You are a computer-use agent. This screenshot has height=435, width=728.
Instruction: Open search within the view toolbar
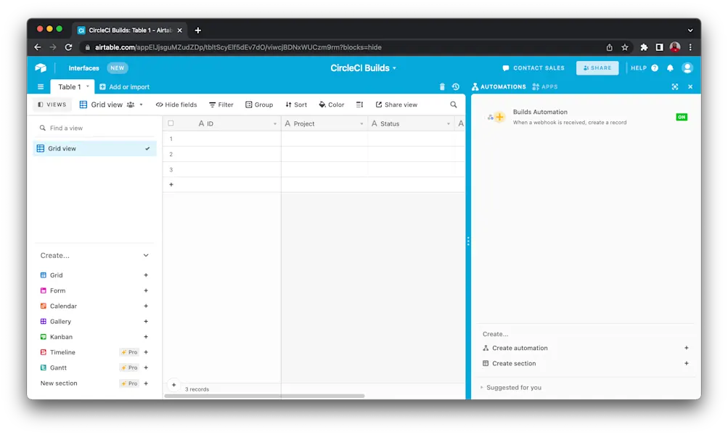pyautogui.click(x=453, y=104)
